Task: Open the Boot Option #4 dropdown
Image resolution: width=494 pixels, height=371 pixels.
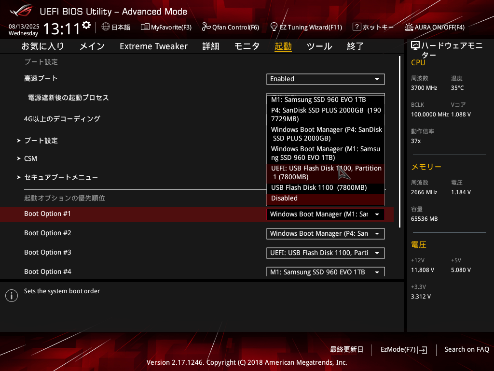Action: click(326, 272)
